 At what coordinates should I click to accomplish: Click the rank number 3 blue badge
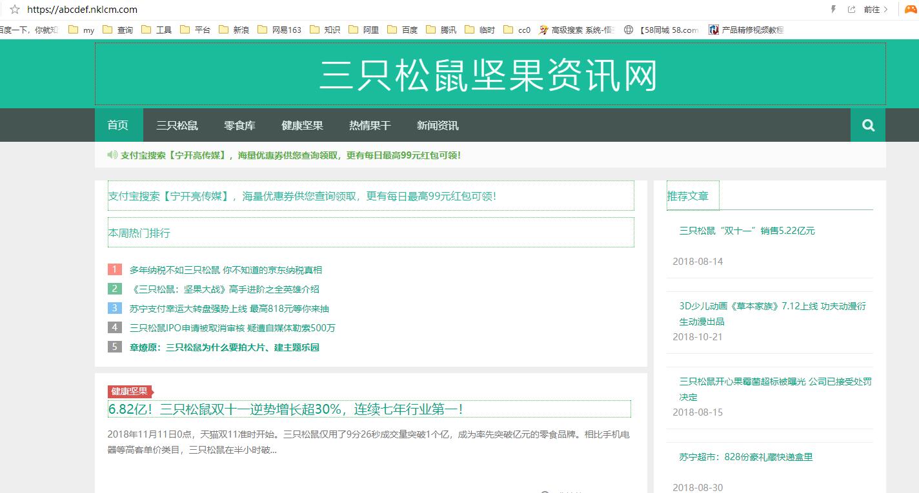[x=115, y=308]
